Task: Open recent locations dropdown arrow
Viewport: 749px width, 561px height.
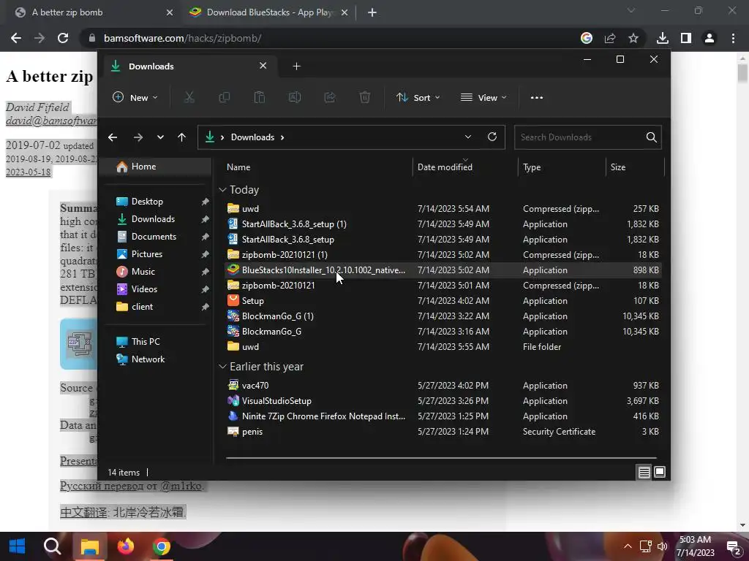Action: pos(160,137)
